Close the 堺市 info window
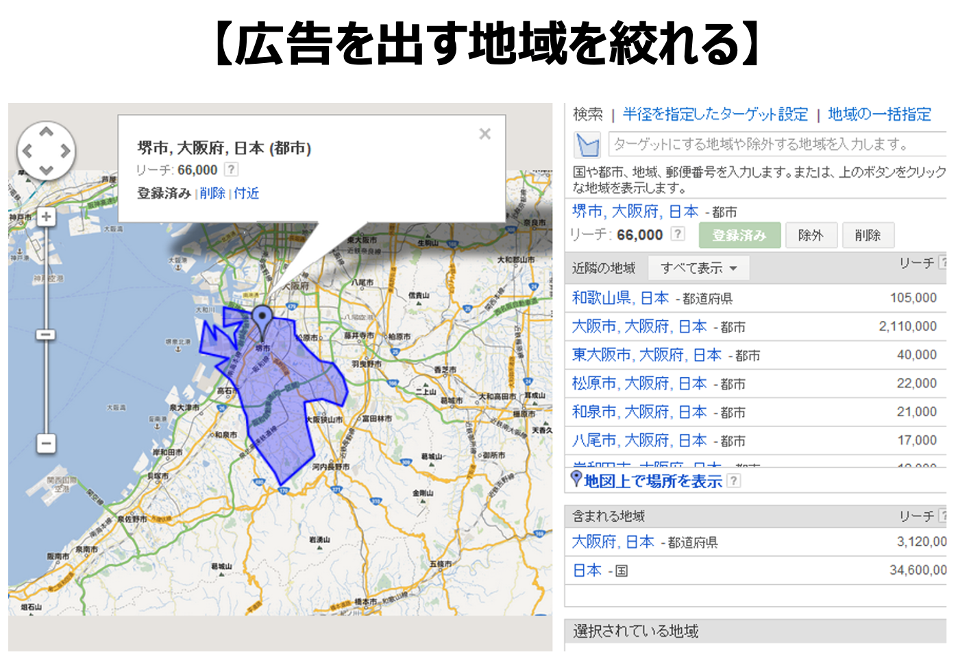The image size is (958, 661). tap(485, 133)
